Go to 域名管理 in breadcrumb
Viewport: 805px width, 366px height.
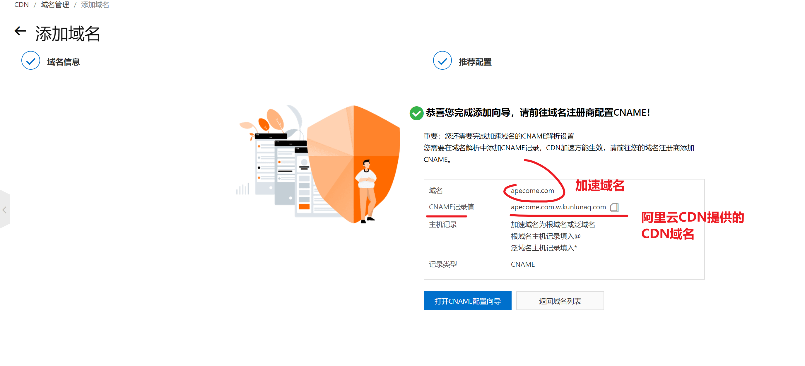coord(55,5)
